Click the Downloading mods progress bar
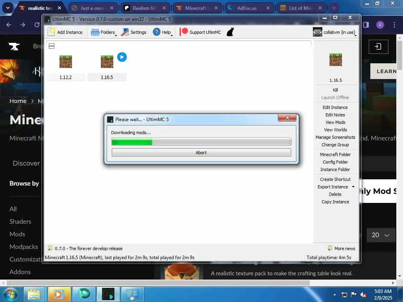This screenshot has width=403, height=302. [x=201, y=142]
